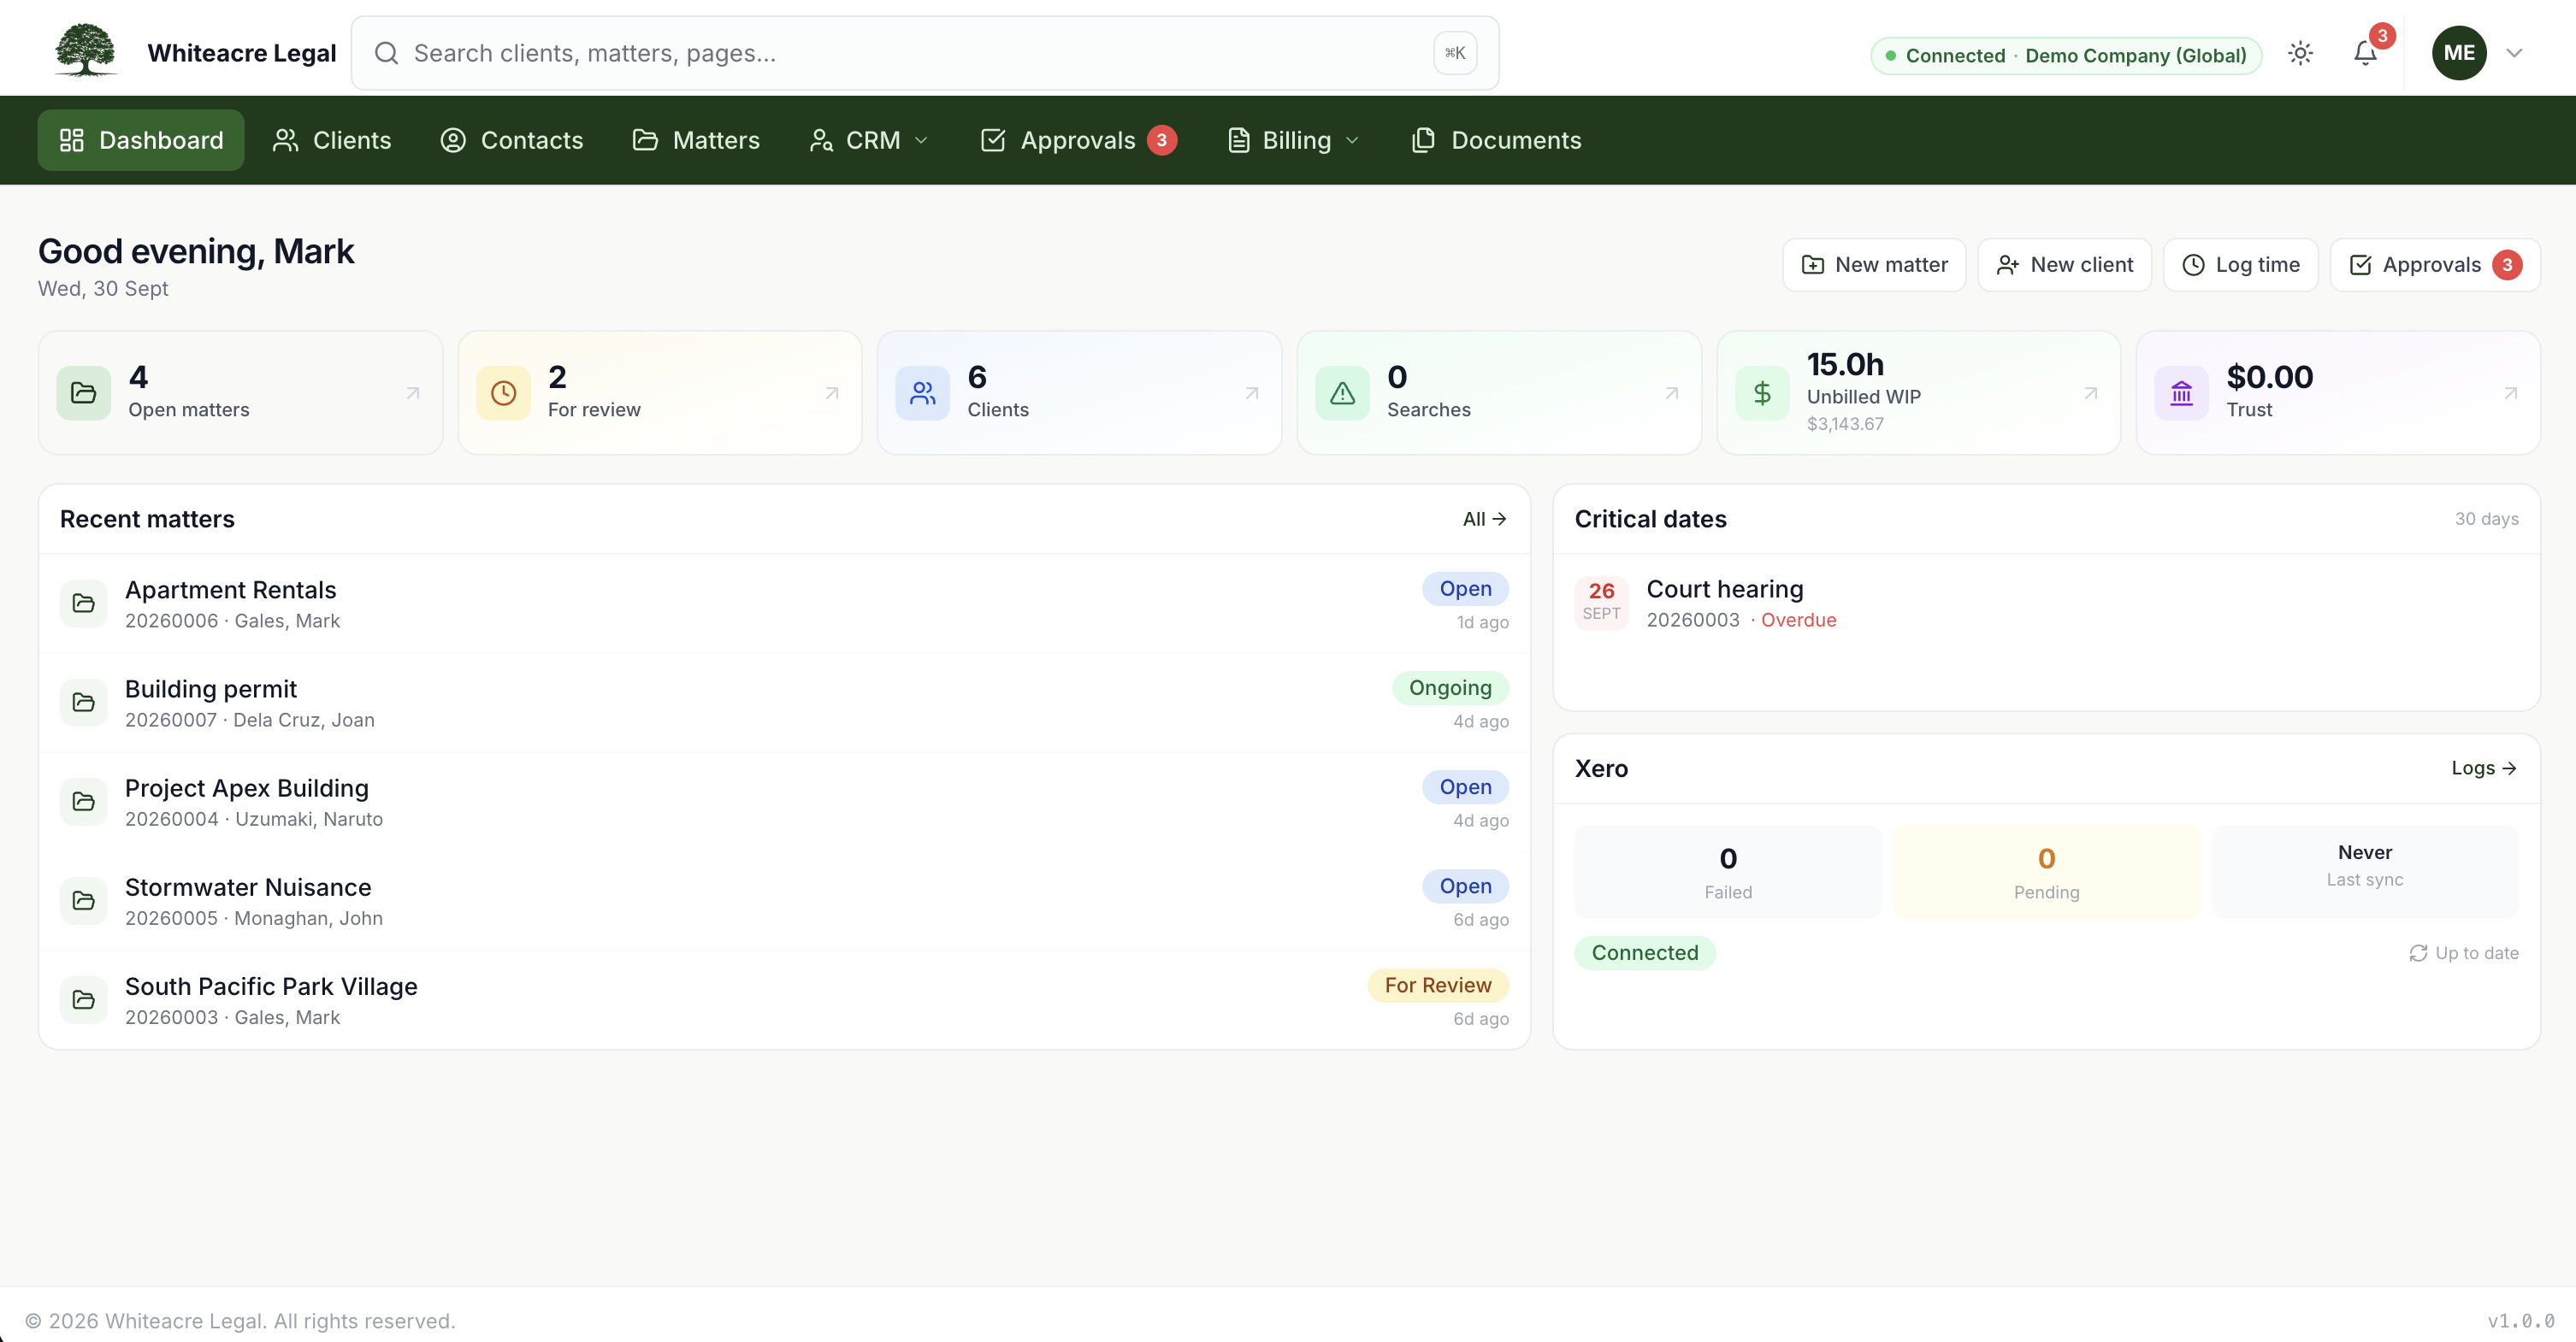Image resolution: width=2576 pixels, height=1342 pixels.
Task: Open the Dashboard tab
Action: coord(141,140)
